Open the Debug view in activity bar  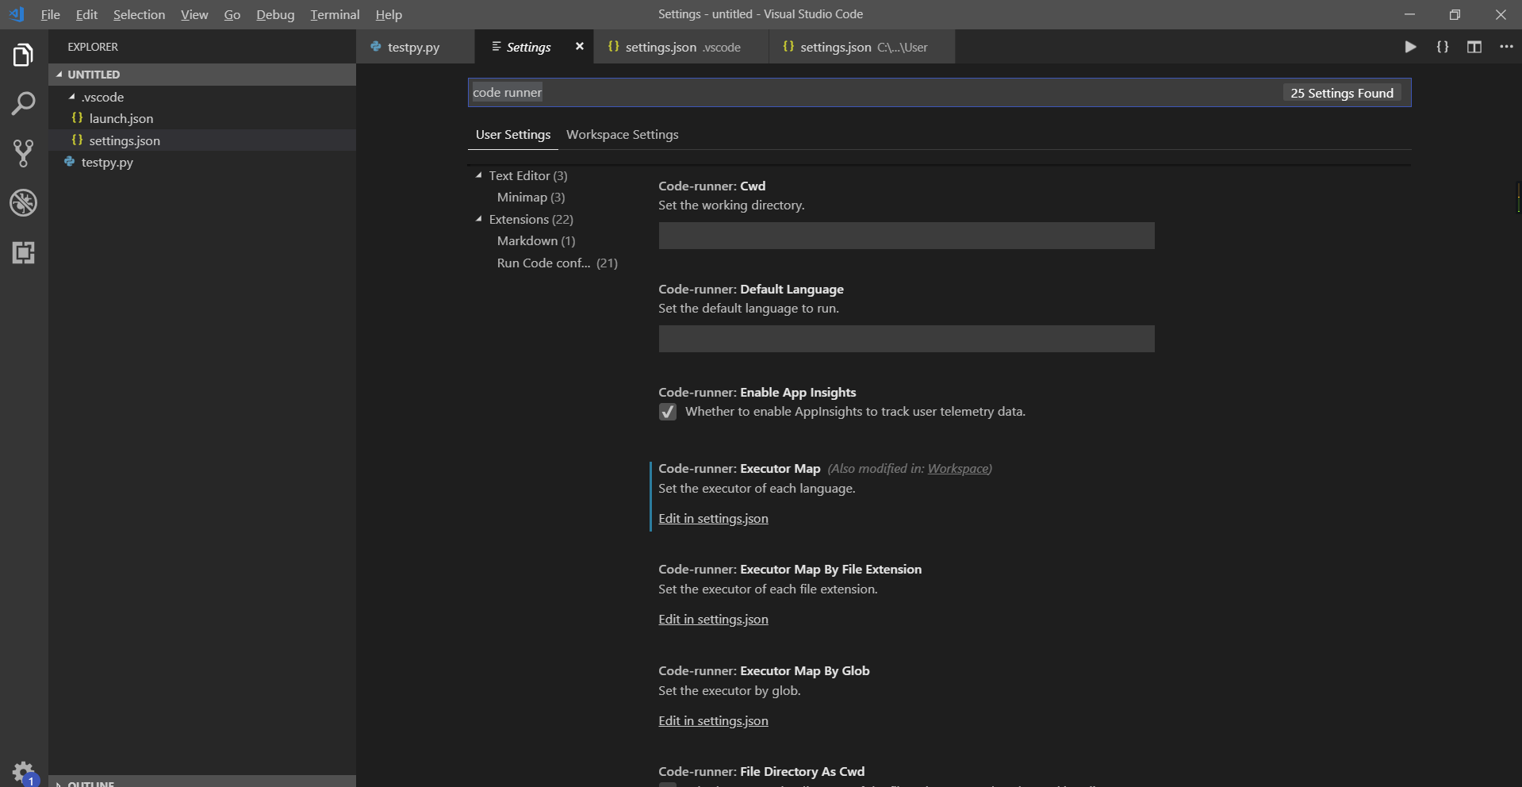pyautogui.click(x=23, y=203)
